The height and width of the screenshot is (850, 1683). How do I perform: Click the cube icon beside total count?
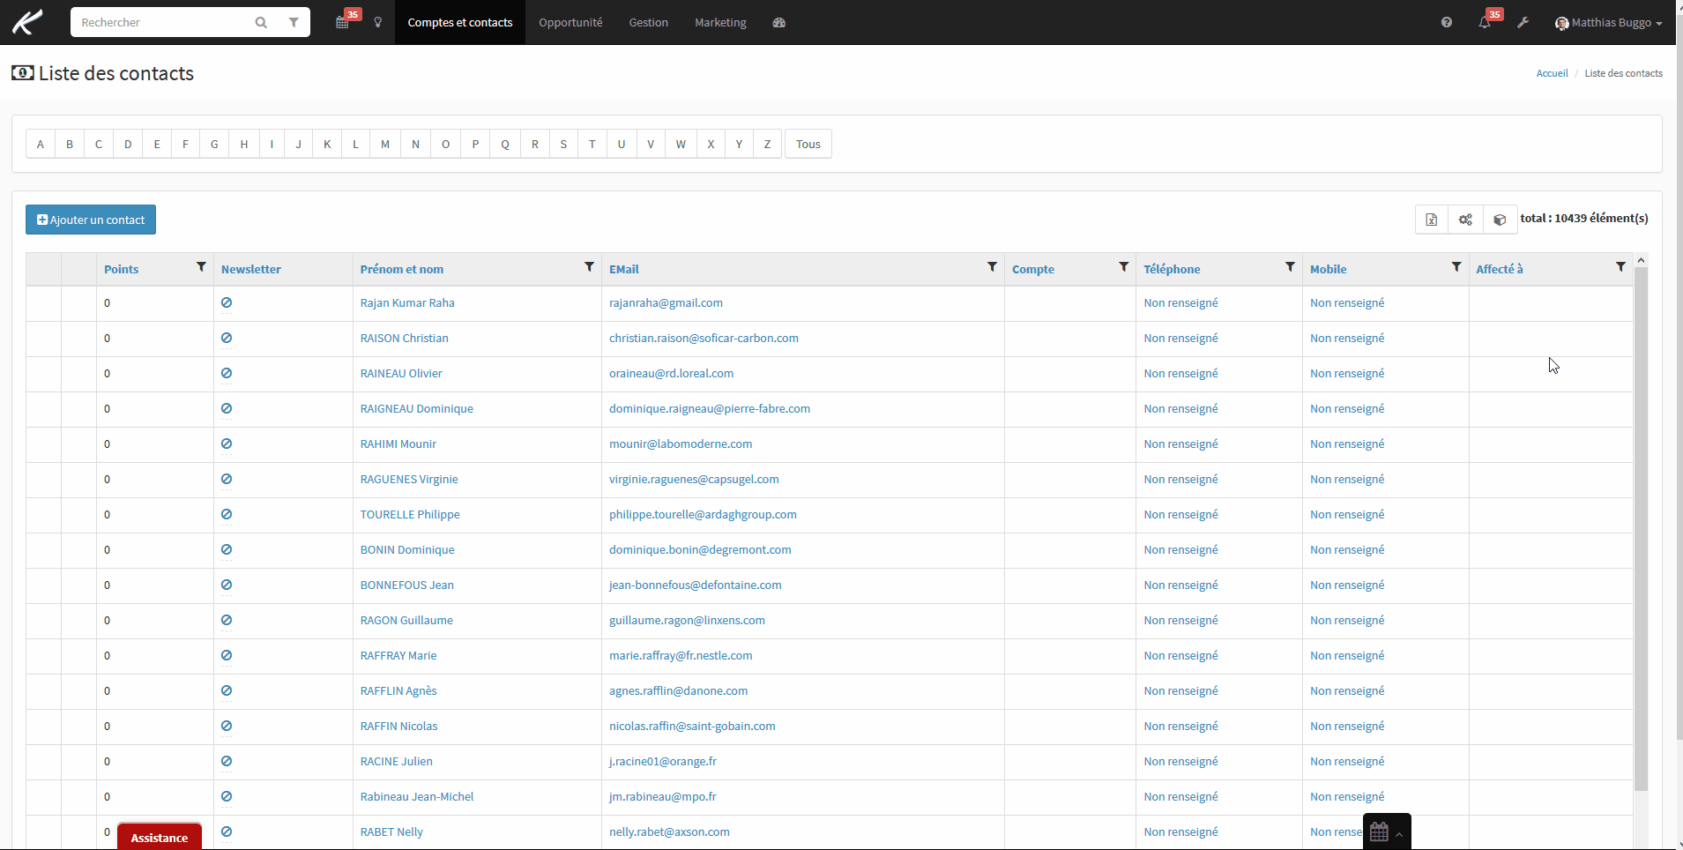click(1500, 220)
